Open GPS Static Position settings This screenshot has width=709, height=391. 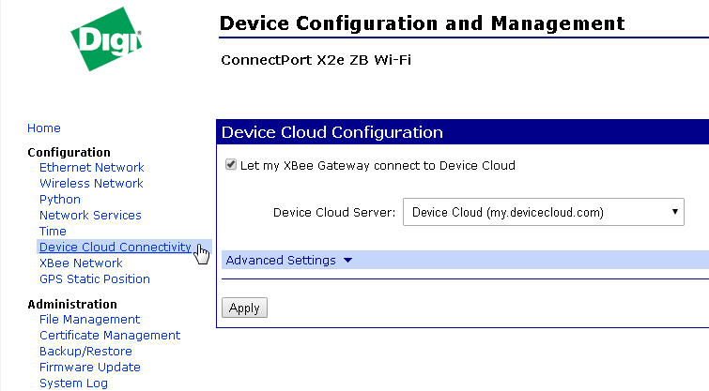pos(94,279)
